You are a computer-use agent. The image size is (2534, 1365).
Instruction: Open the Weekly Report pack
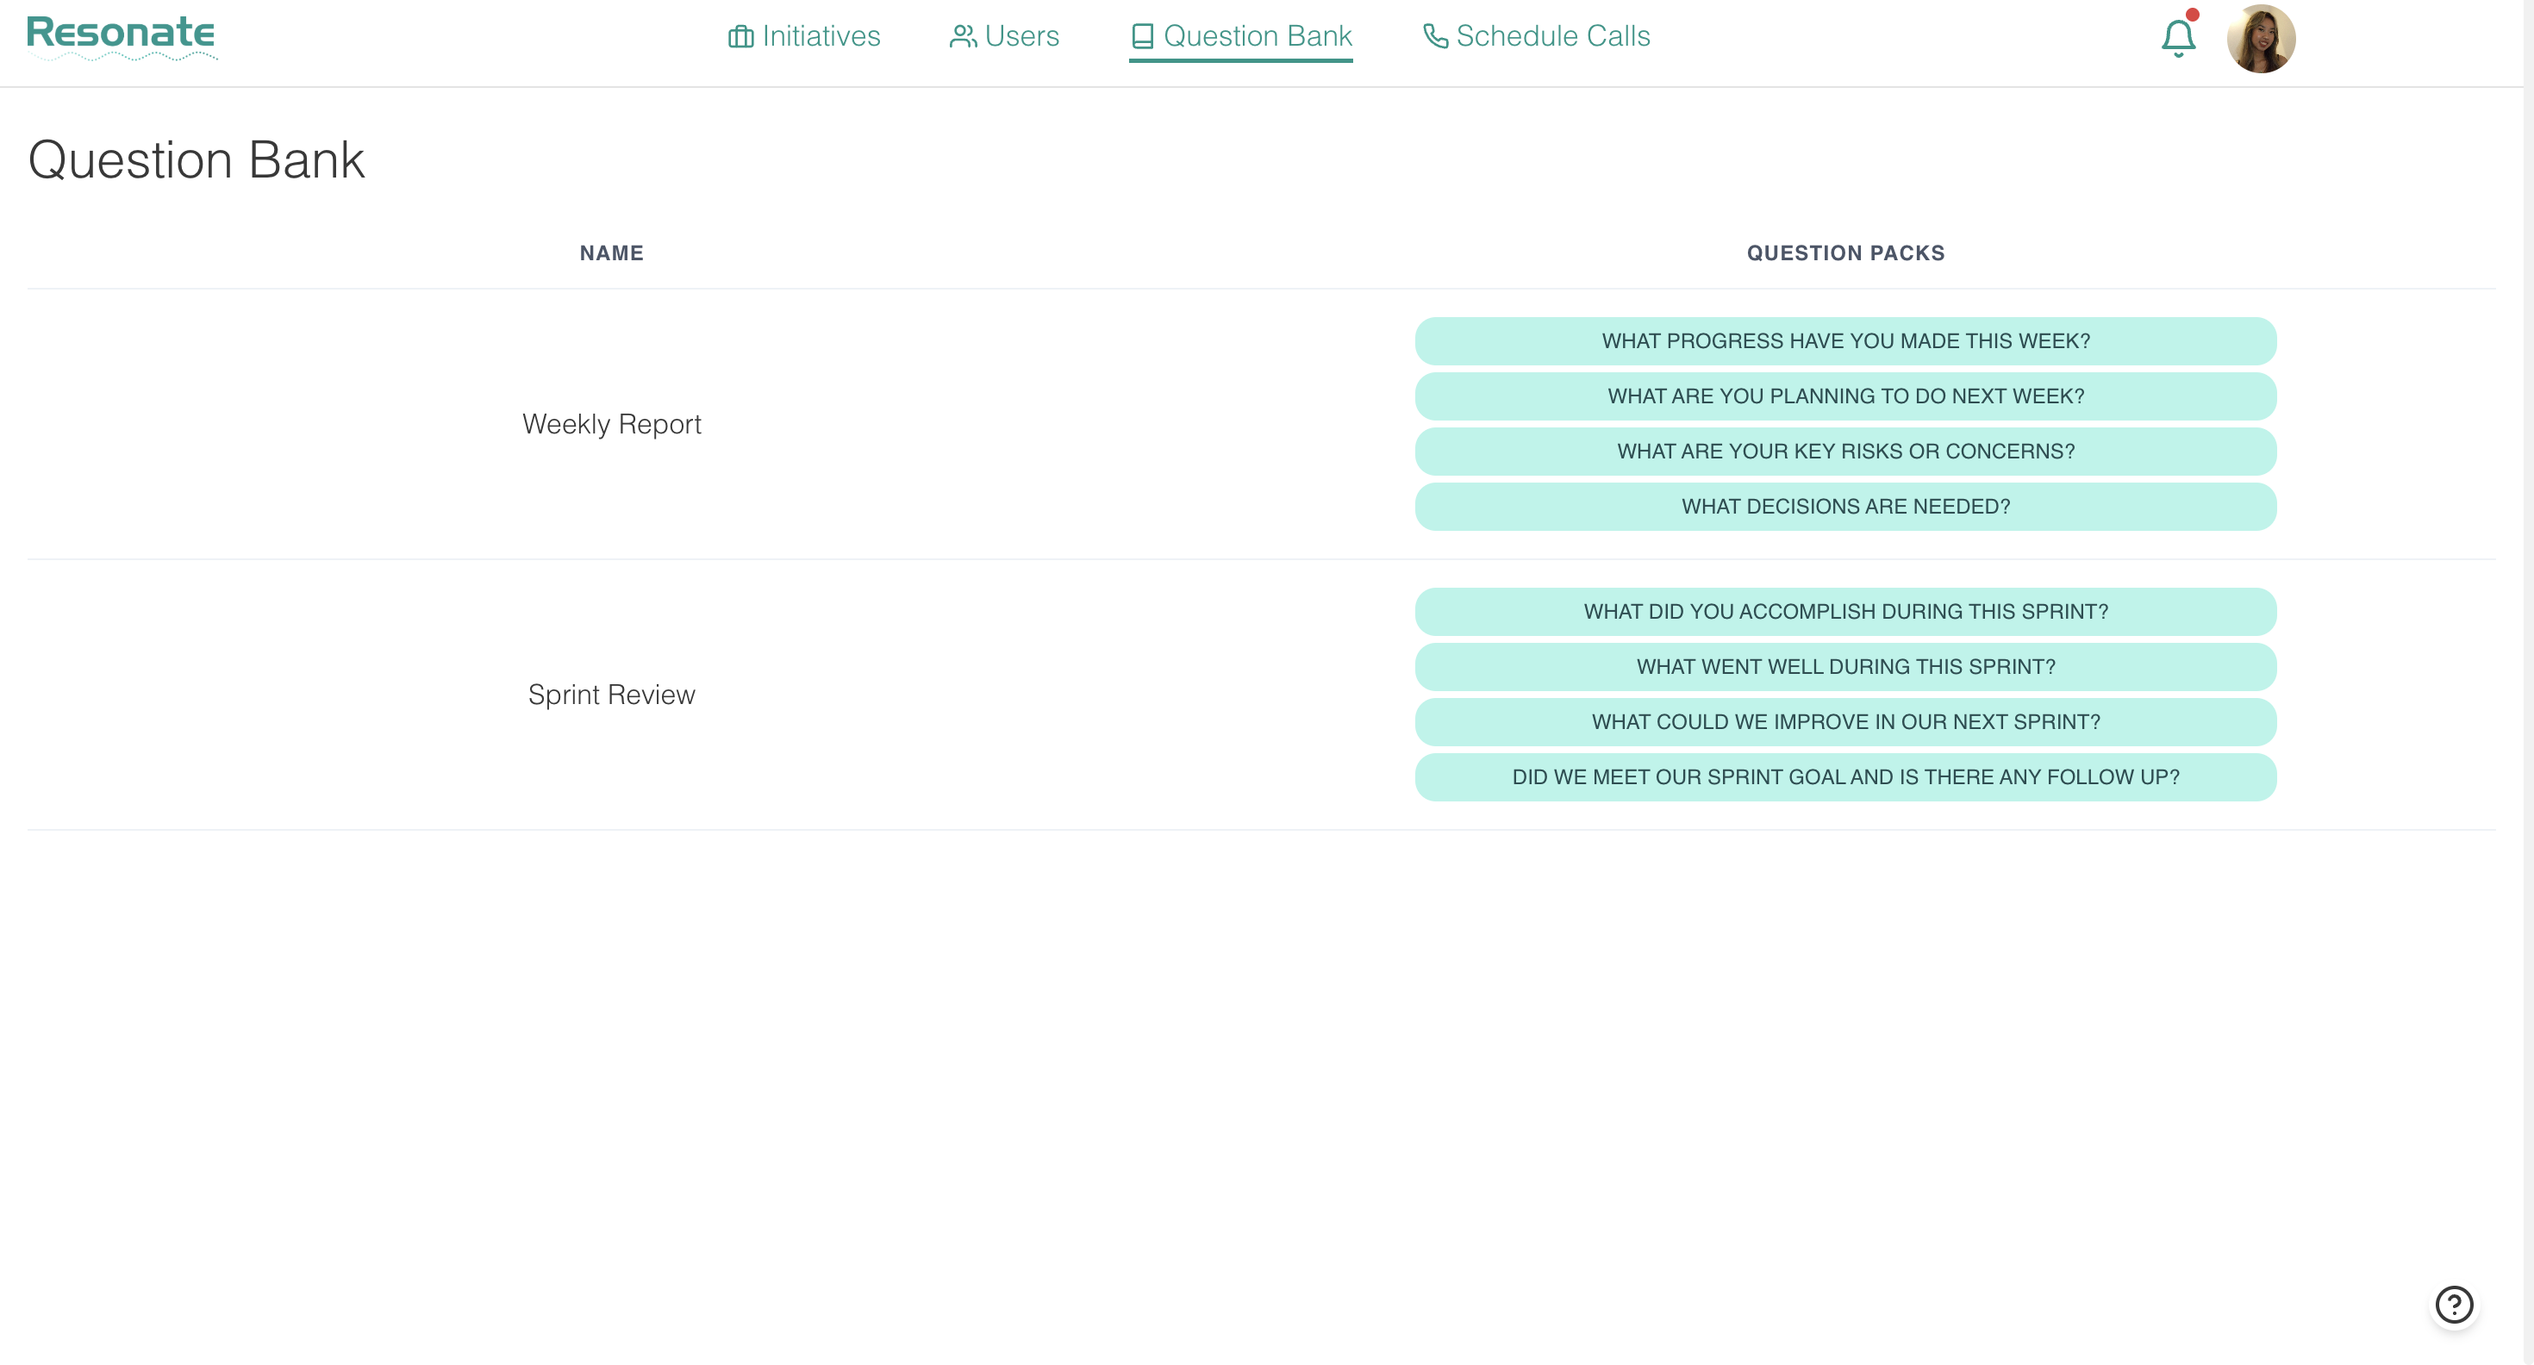point(611,424)
